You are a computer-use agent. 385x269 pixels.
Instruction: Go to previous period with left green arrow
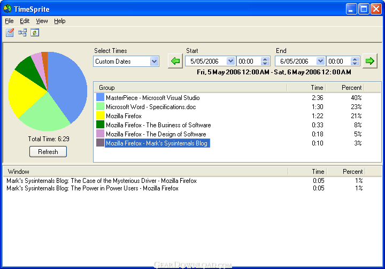tap(175, 61)
